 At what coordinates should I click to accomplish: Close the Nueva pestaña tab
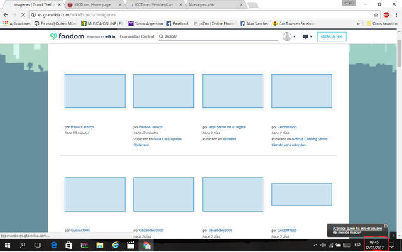[241, 4]
